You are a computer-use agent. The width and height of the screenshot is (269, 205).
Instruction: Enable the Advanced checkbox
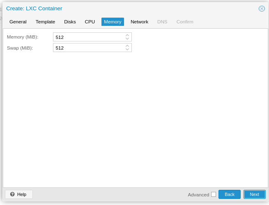click(x=214, y=194)
